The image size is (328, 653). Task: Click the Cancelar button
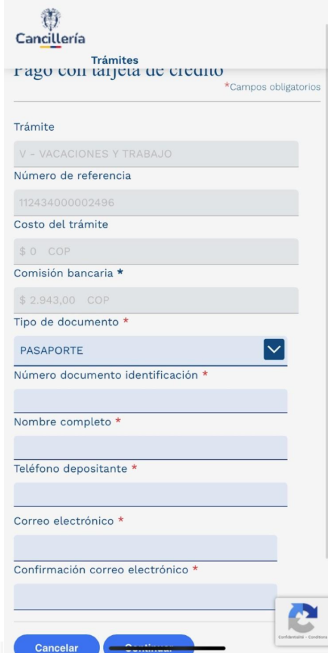[57, 644]
